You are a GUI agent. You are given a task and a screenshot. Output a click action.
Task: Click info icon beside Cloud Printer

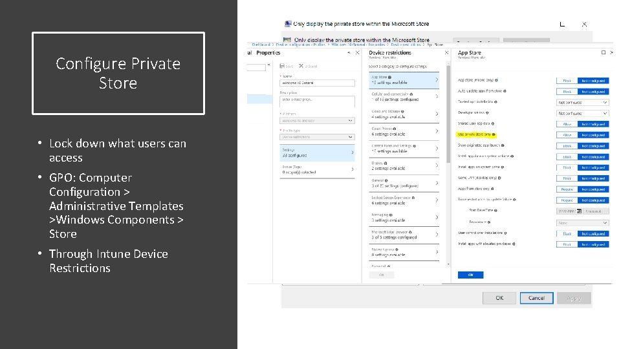point(395,129)
